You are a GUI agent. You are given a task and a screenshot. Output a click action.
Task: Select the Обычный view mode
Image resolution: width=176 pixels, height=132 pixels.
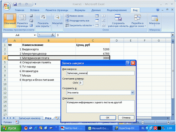(x=10, y=21)
